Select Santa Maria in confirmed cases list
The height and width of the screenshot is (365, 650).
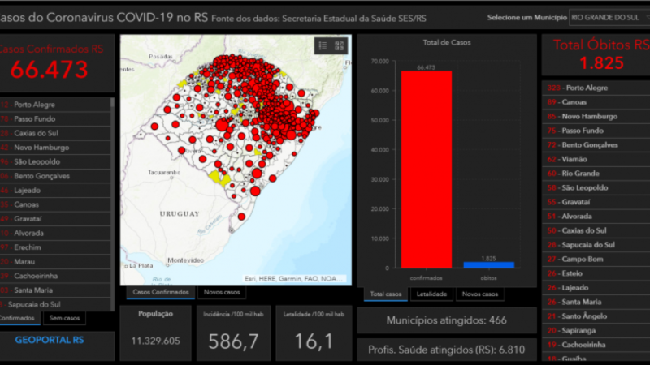tap(55, 290)
